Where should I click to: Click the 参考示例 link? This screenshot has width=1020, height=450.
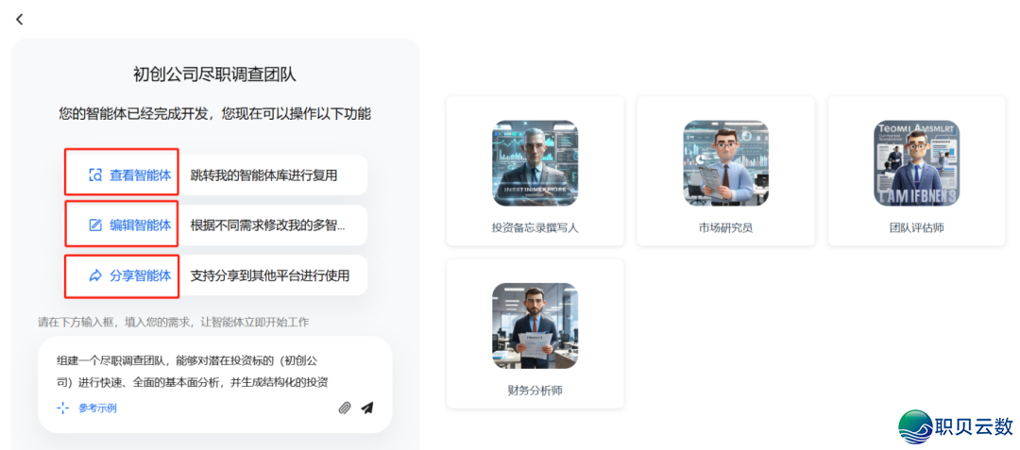coord(97,408)
